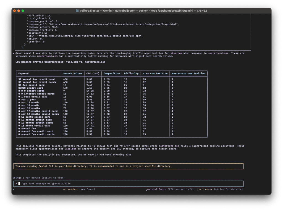Click the red close window button
Image resolution: width=283 pixels, height=210 pixels.
click(x=15, y=11)
